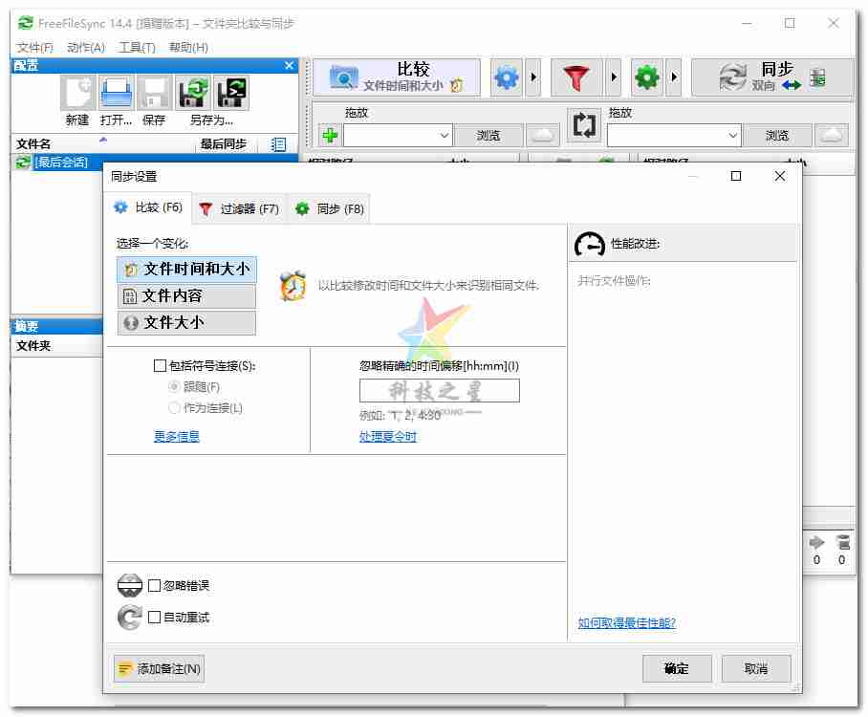Click the 打开 (Open) toolbar icon
This screenshot has width=868, height=717.
pyautogui.click(x=115, y=93)
